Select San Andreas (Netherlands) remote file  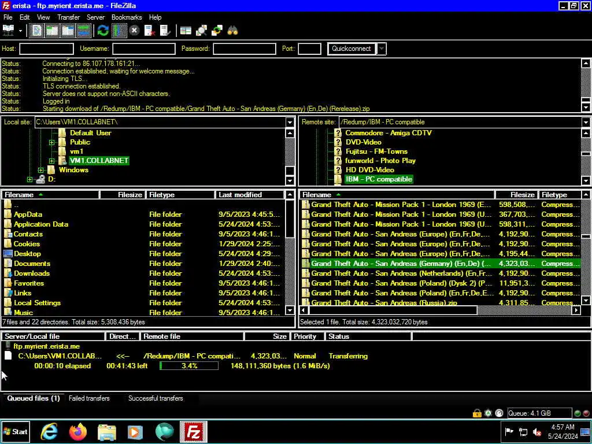(x=440, y=273)
